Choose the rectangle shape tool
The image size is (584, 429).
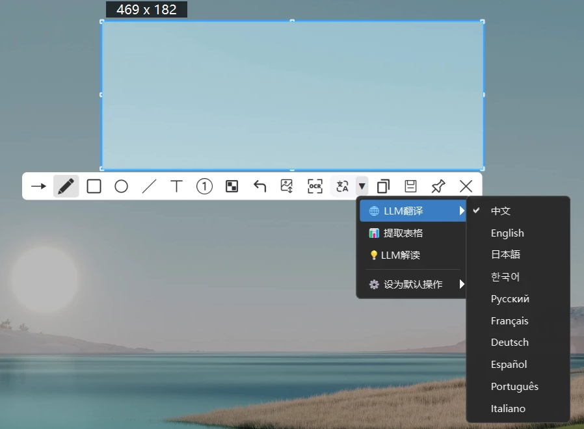[x=94, y=187]
